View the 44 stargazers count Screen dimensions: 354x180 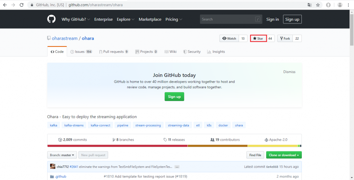coord(270,39)
